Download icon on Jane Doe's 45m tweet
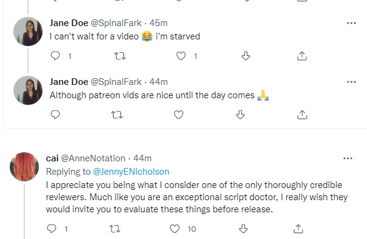This screenshot has width=367, height=239. (245, 56)
